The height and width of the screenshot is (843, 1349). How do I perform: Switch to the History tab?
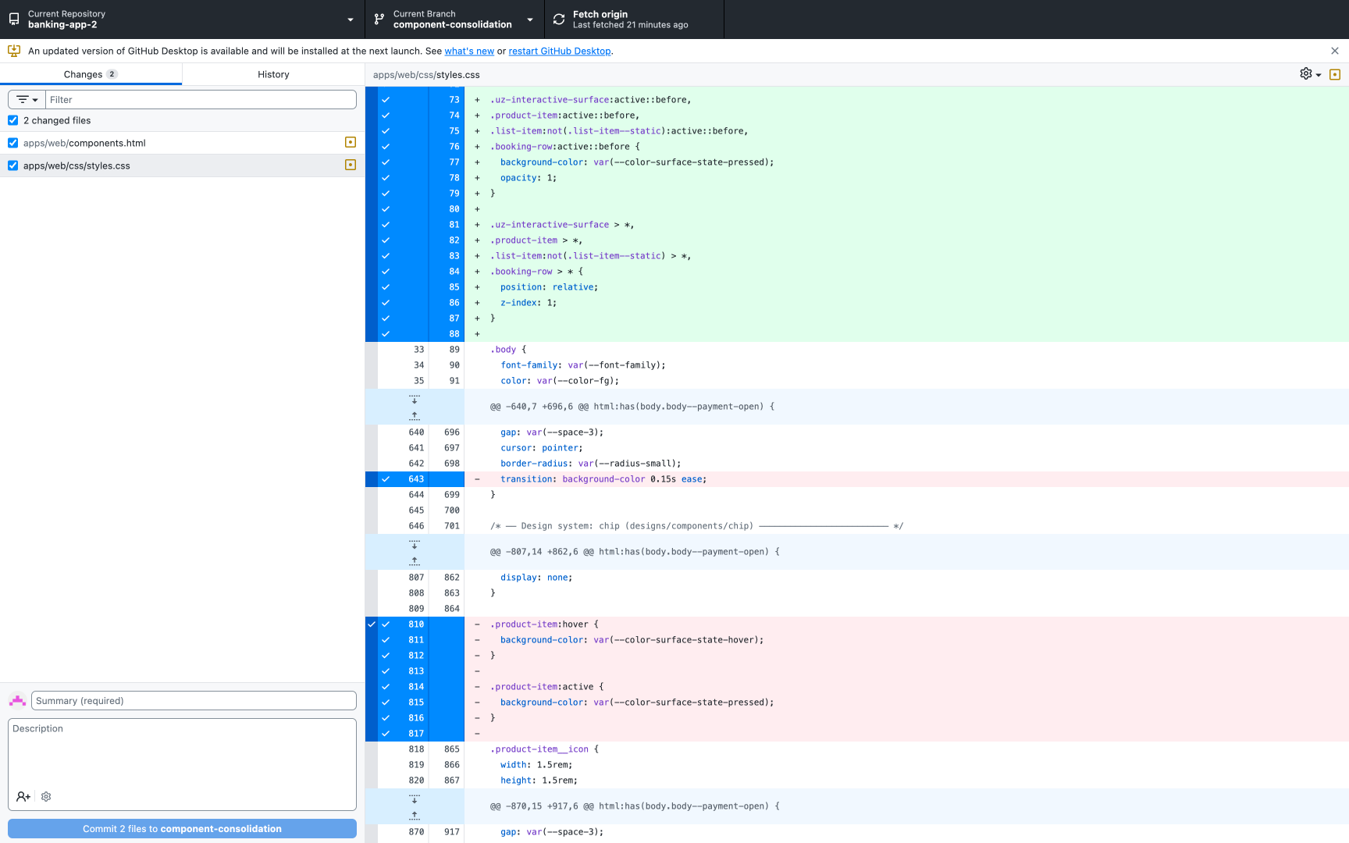point(273,74)
